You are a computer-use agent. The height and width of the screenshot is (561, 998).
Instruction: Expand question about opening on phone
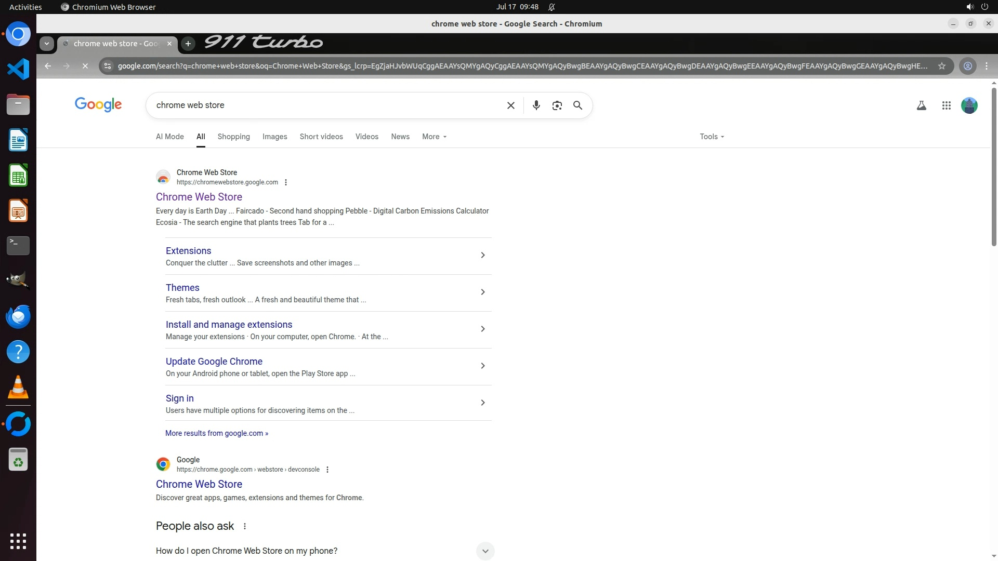tap(484, 551)
